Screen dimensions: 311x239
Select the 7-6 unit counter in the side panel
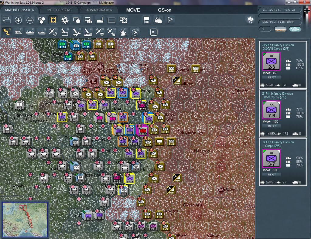[271, 110]
